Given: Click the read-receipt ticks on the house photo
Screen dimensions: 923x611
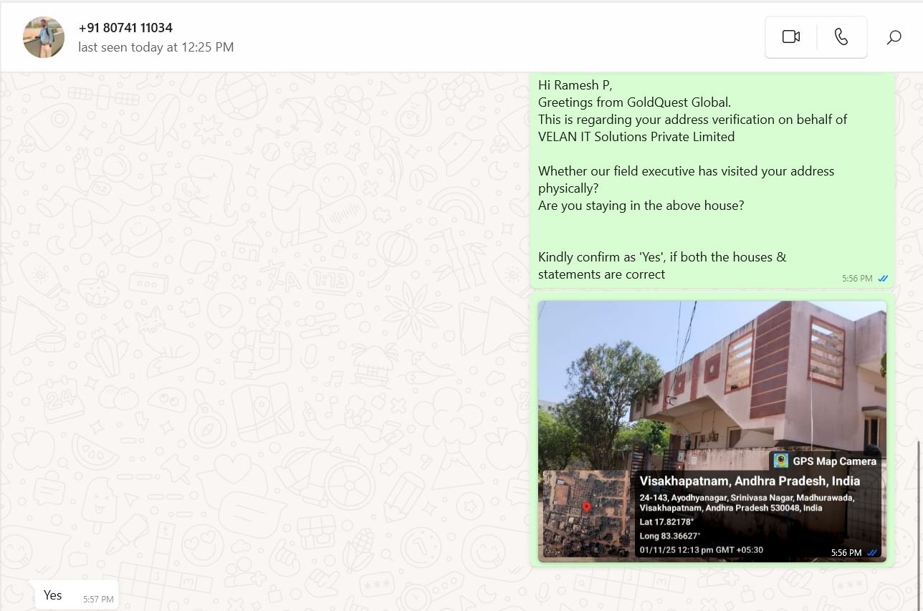Looking at the screenshot, I should [x=872, y=553].
